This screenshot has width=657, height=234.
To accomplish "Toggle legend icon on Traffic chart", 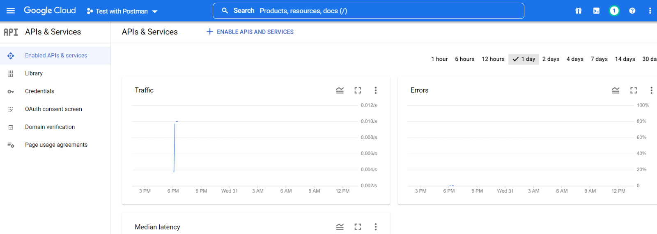I will 340,90.
